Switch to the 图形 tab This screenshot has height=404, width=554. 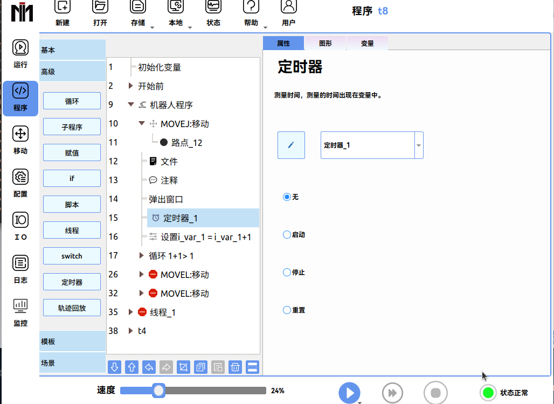click(325, 44)
